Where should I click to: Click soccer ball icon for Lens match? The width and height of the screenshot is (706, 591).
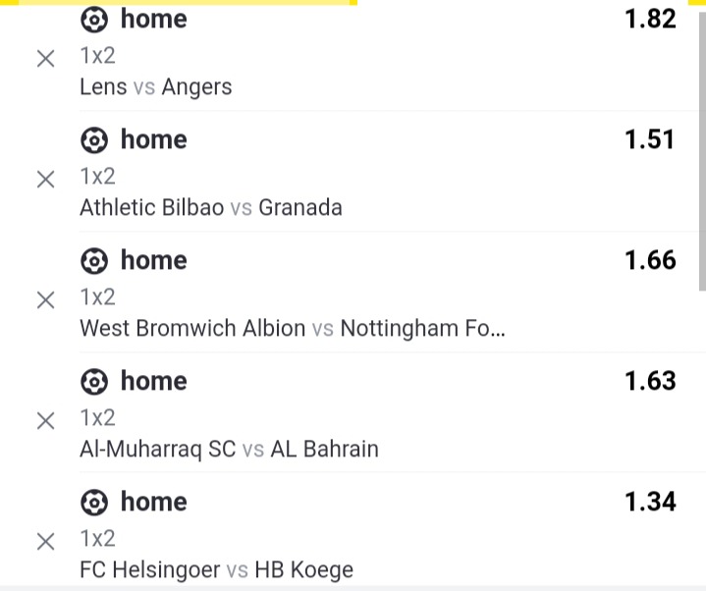(x=93, y=20)
